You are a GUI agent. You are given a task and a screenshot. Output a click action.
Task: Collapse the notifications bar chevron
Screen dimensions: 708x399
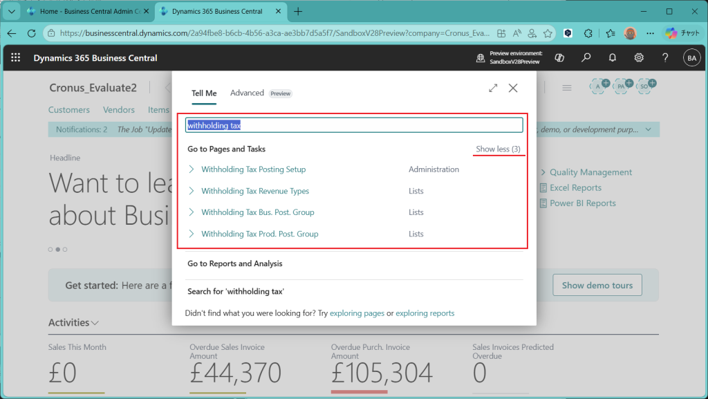tap(648, 129)
